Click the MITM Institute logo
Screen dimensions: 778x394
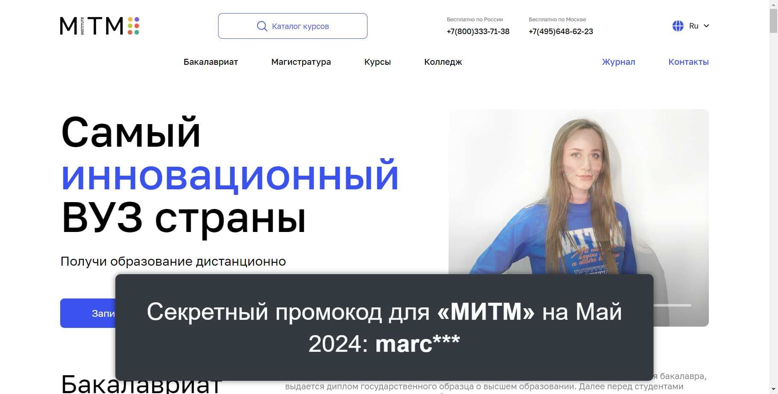click(x=99, y=26)
